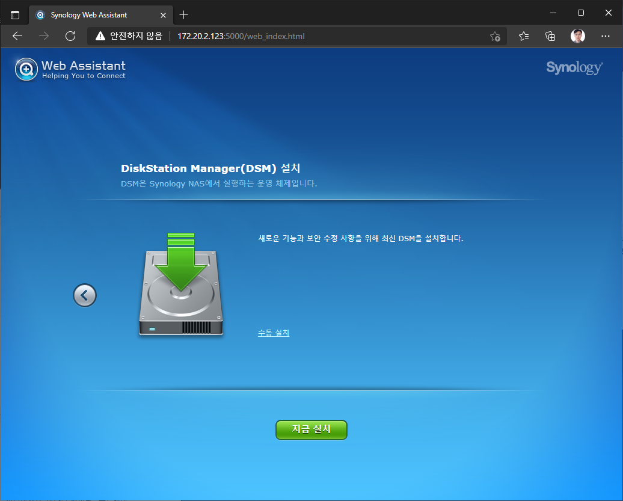Close the Synology Web Assistant tab

(x=164, y=15)
